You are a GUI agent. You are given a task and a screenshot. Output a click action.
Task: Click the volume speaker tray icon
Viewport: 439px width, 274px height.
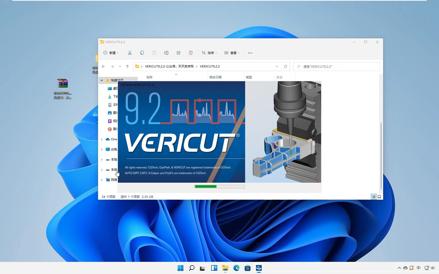[433, 268]
